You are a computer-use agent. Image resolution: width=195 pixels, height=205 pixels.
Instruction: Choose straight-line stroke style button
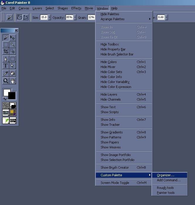click(x=26, y=17)
